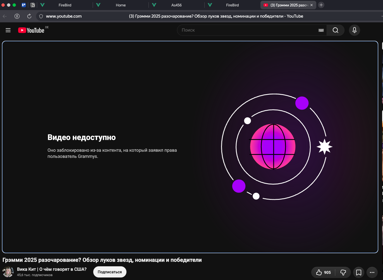The image size is (383, 280).
Task: Reload the page with refresh icon
Action: [x=29, y=16]
